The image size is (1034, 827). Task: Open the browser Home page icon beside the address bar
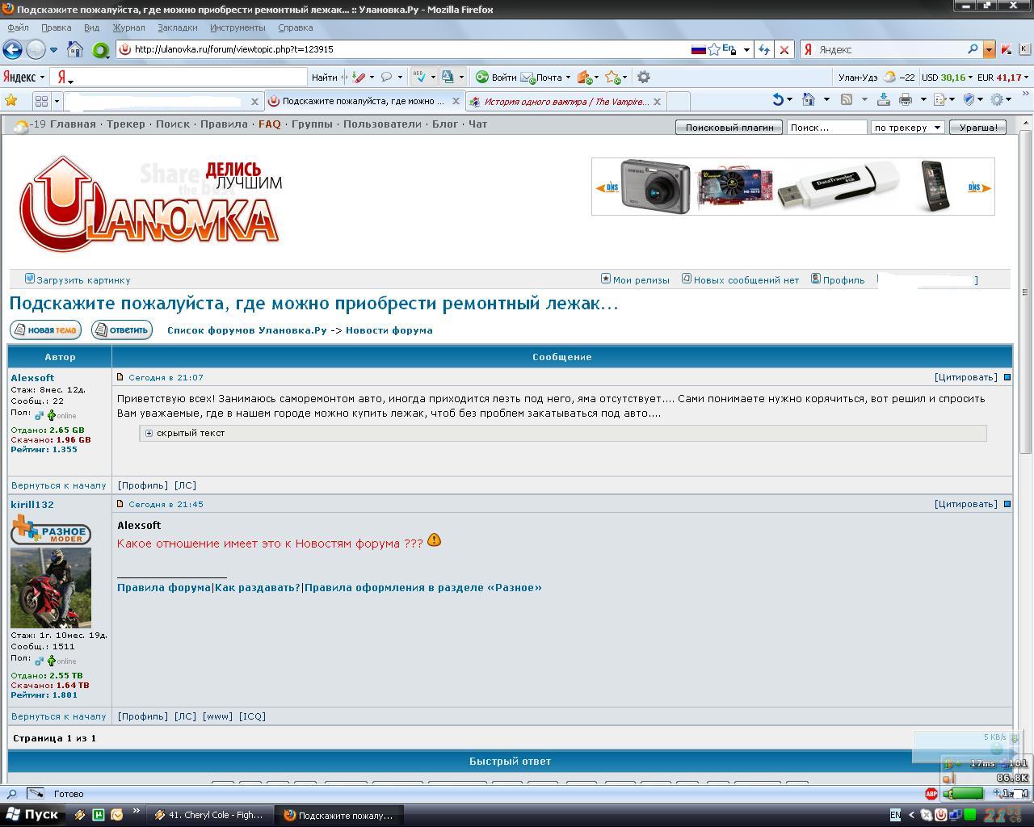tap(75, 49)
